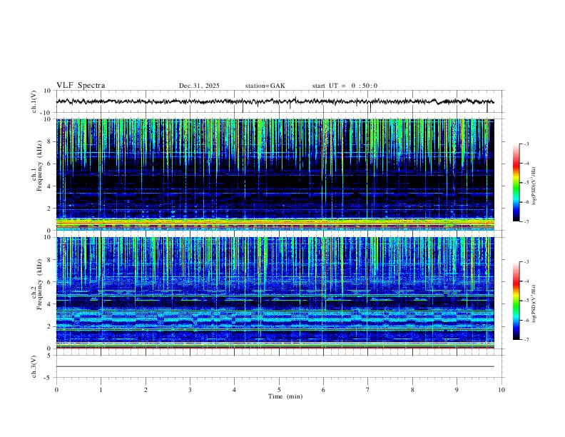Viewport: 565px width, 437px height.
Task: Click time axis tick label "6"
Action: (x=323, y=390)
